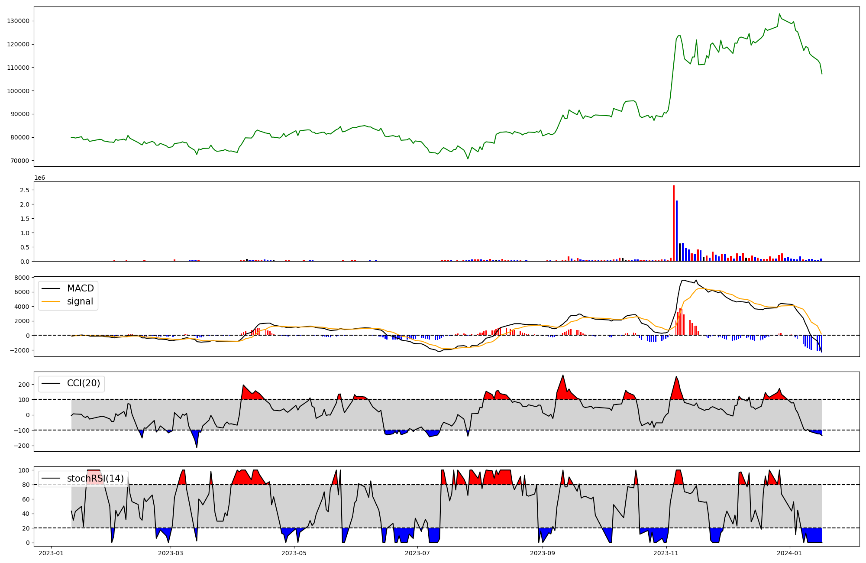Click the highest peak of the green price line
This screenshot has width=866, height=563.
click(x=779, y=14)
